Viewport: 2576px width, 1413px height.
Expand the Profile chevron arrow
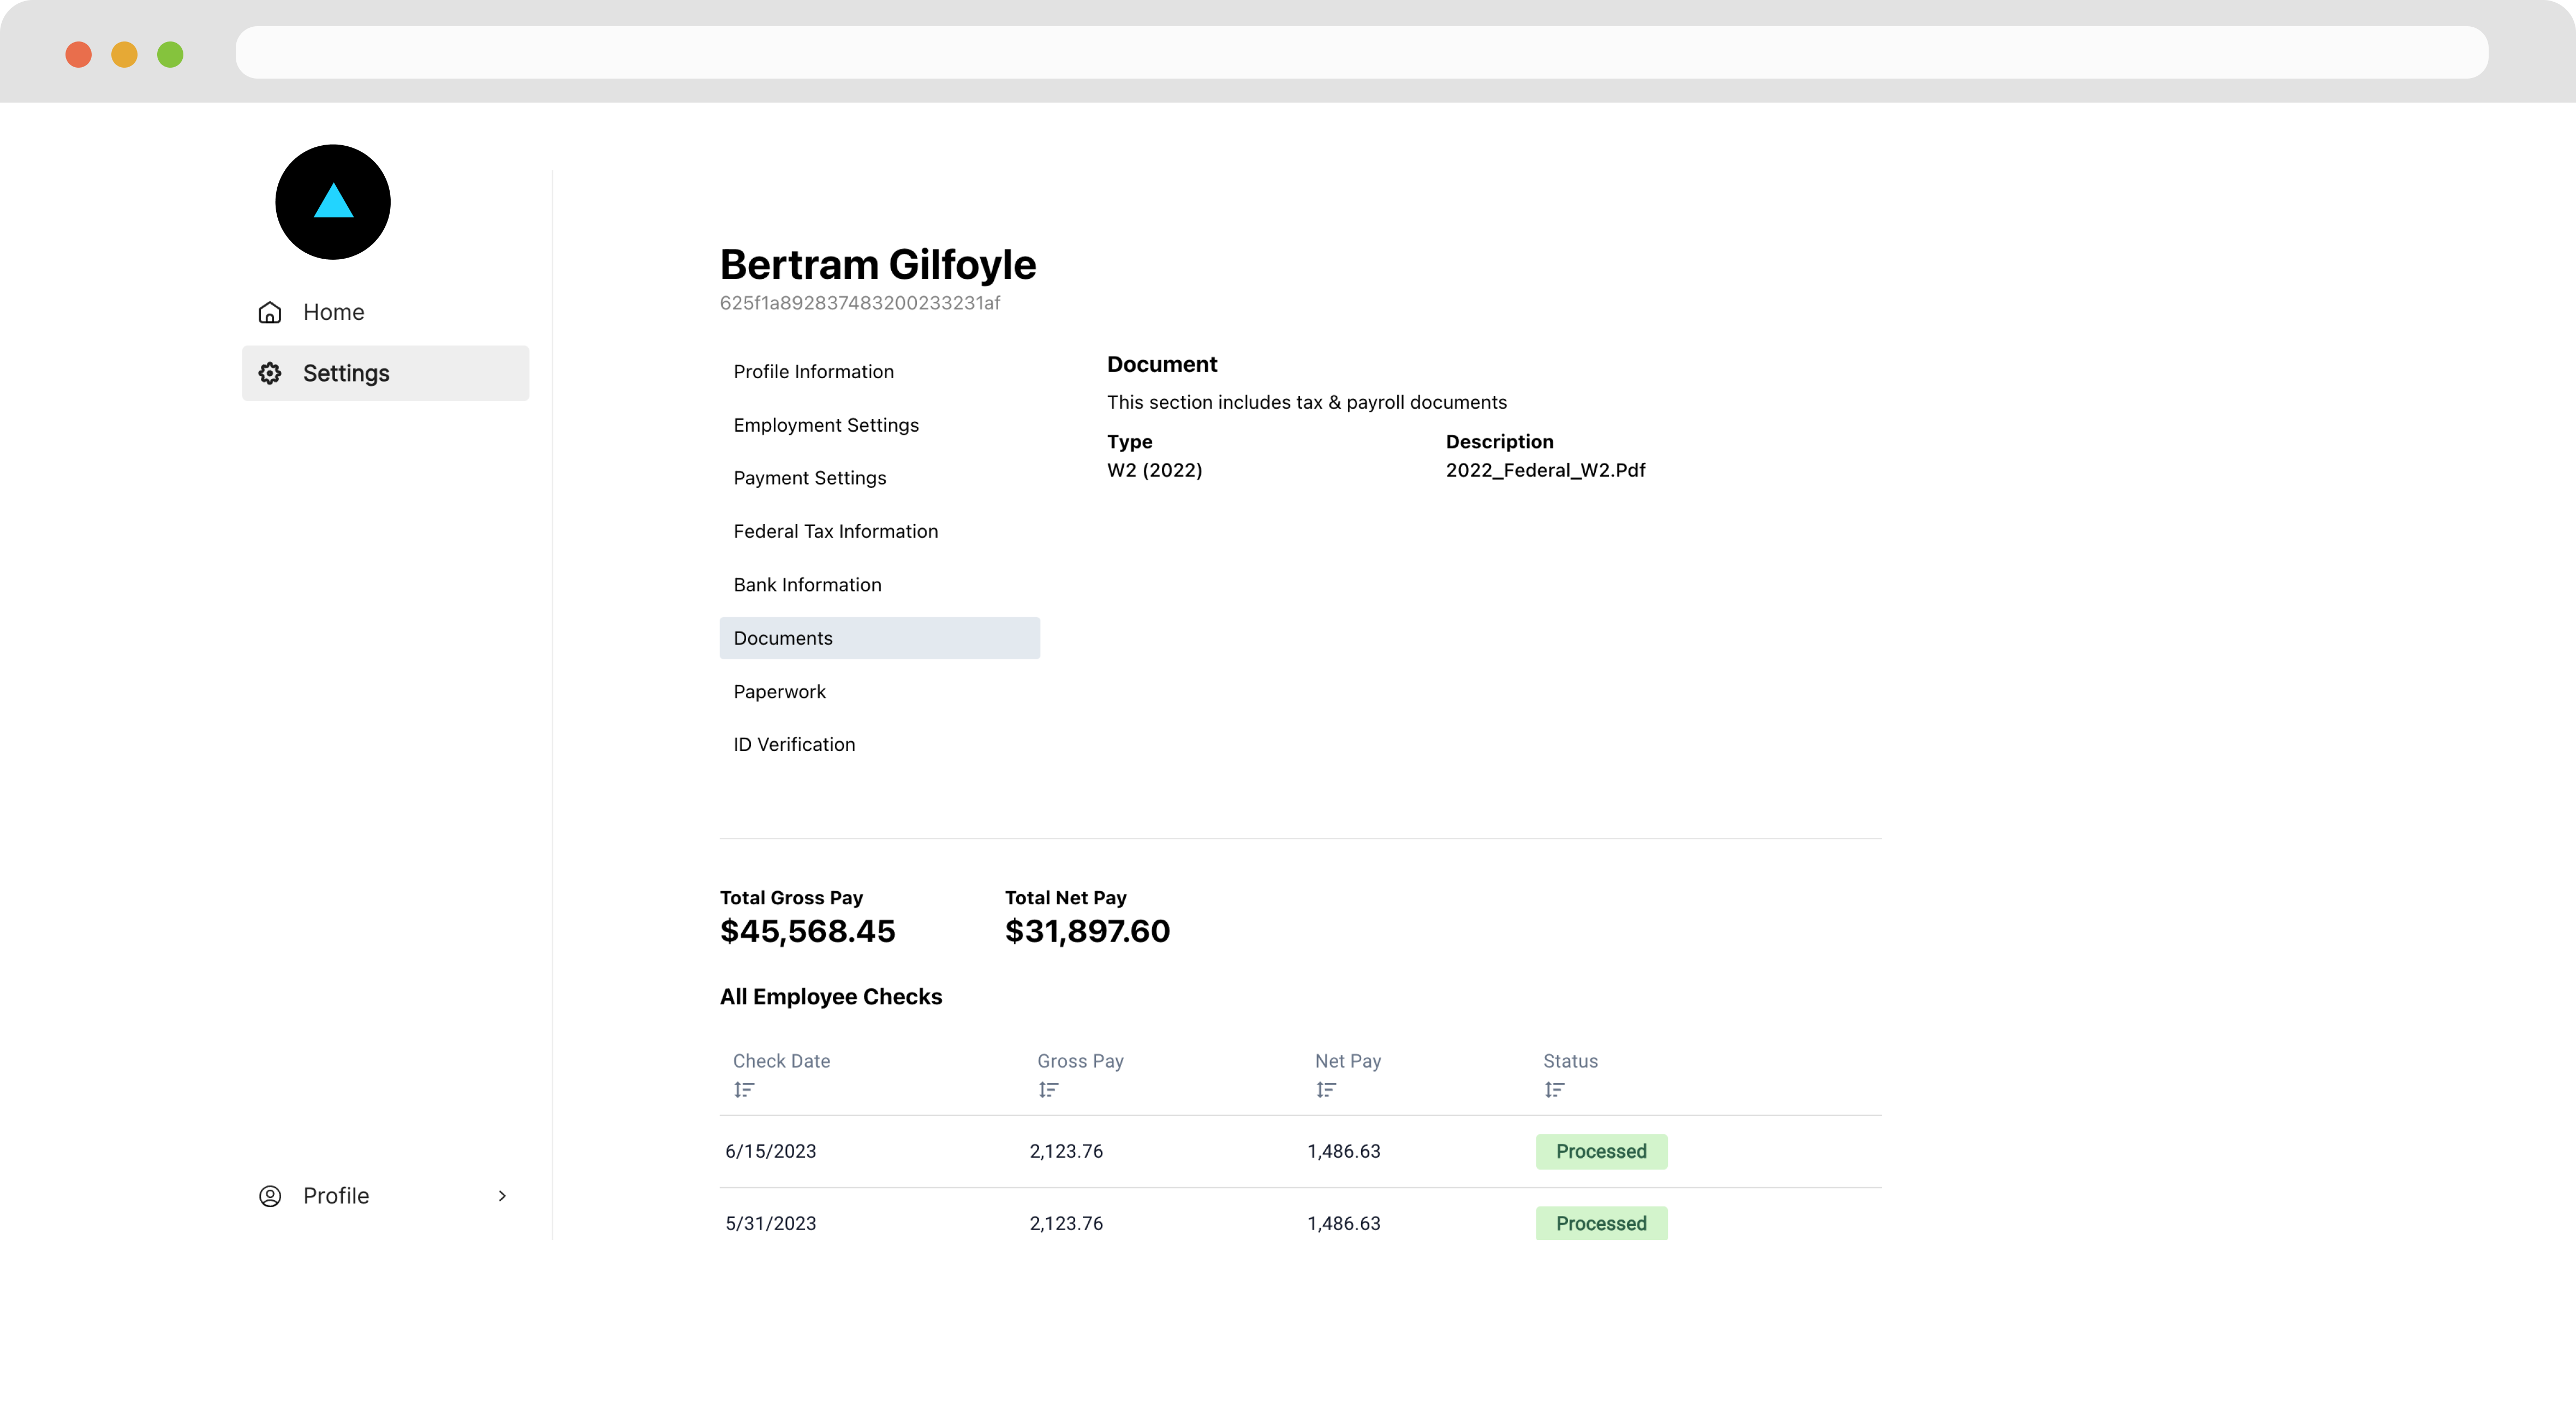point(502,1196)
